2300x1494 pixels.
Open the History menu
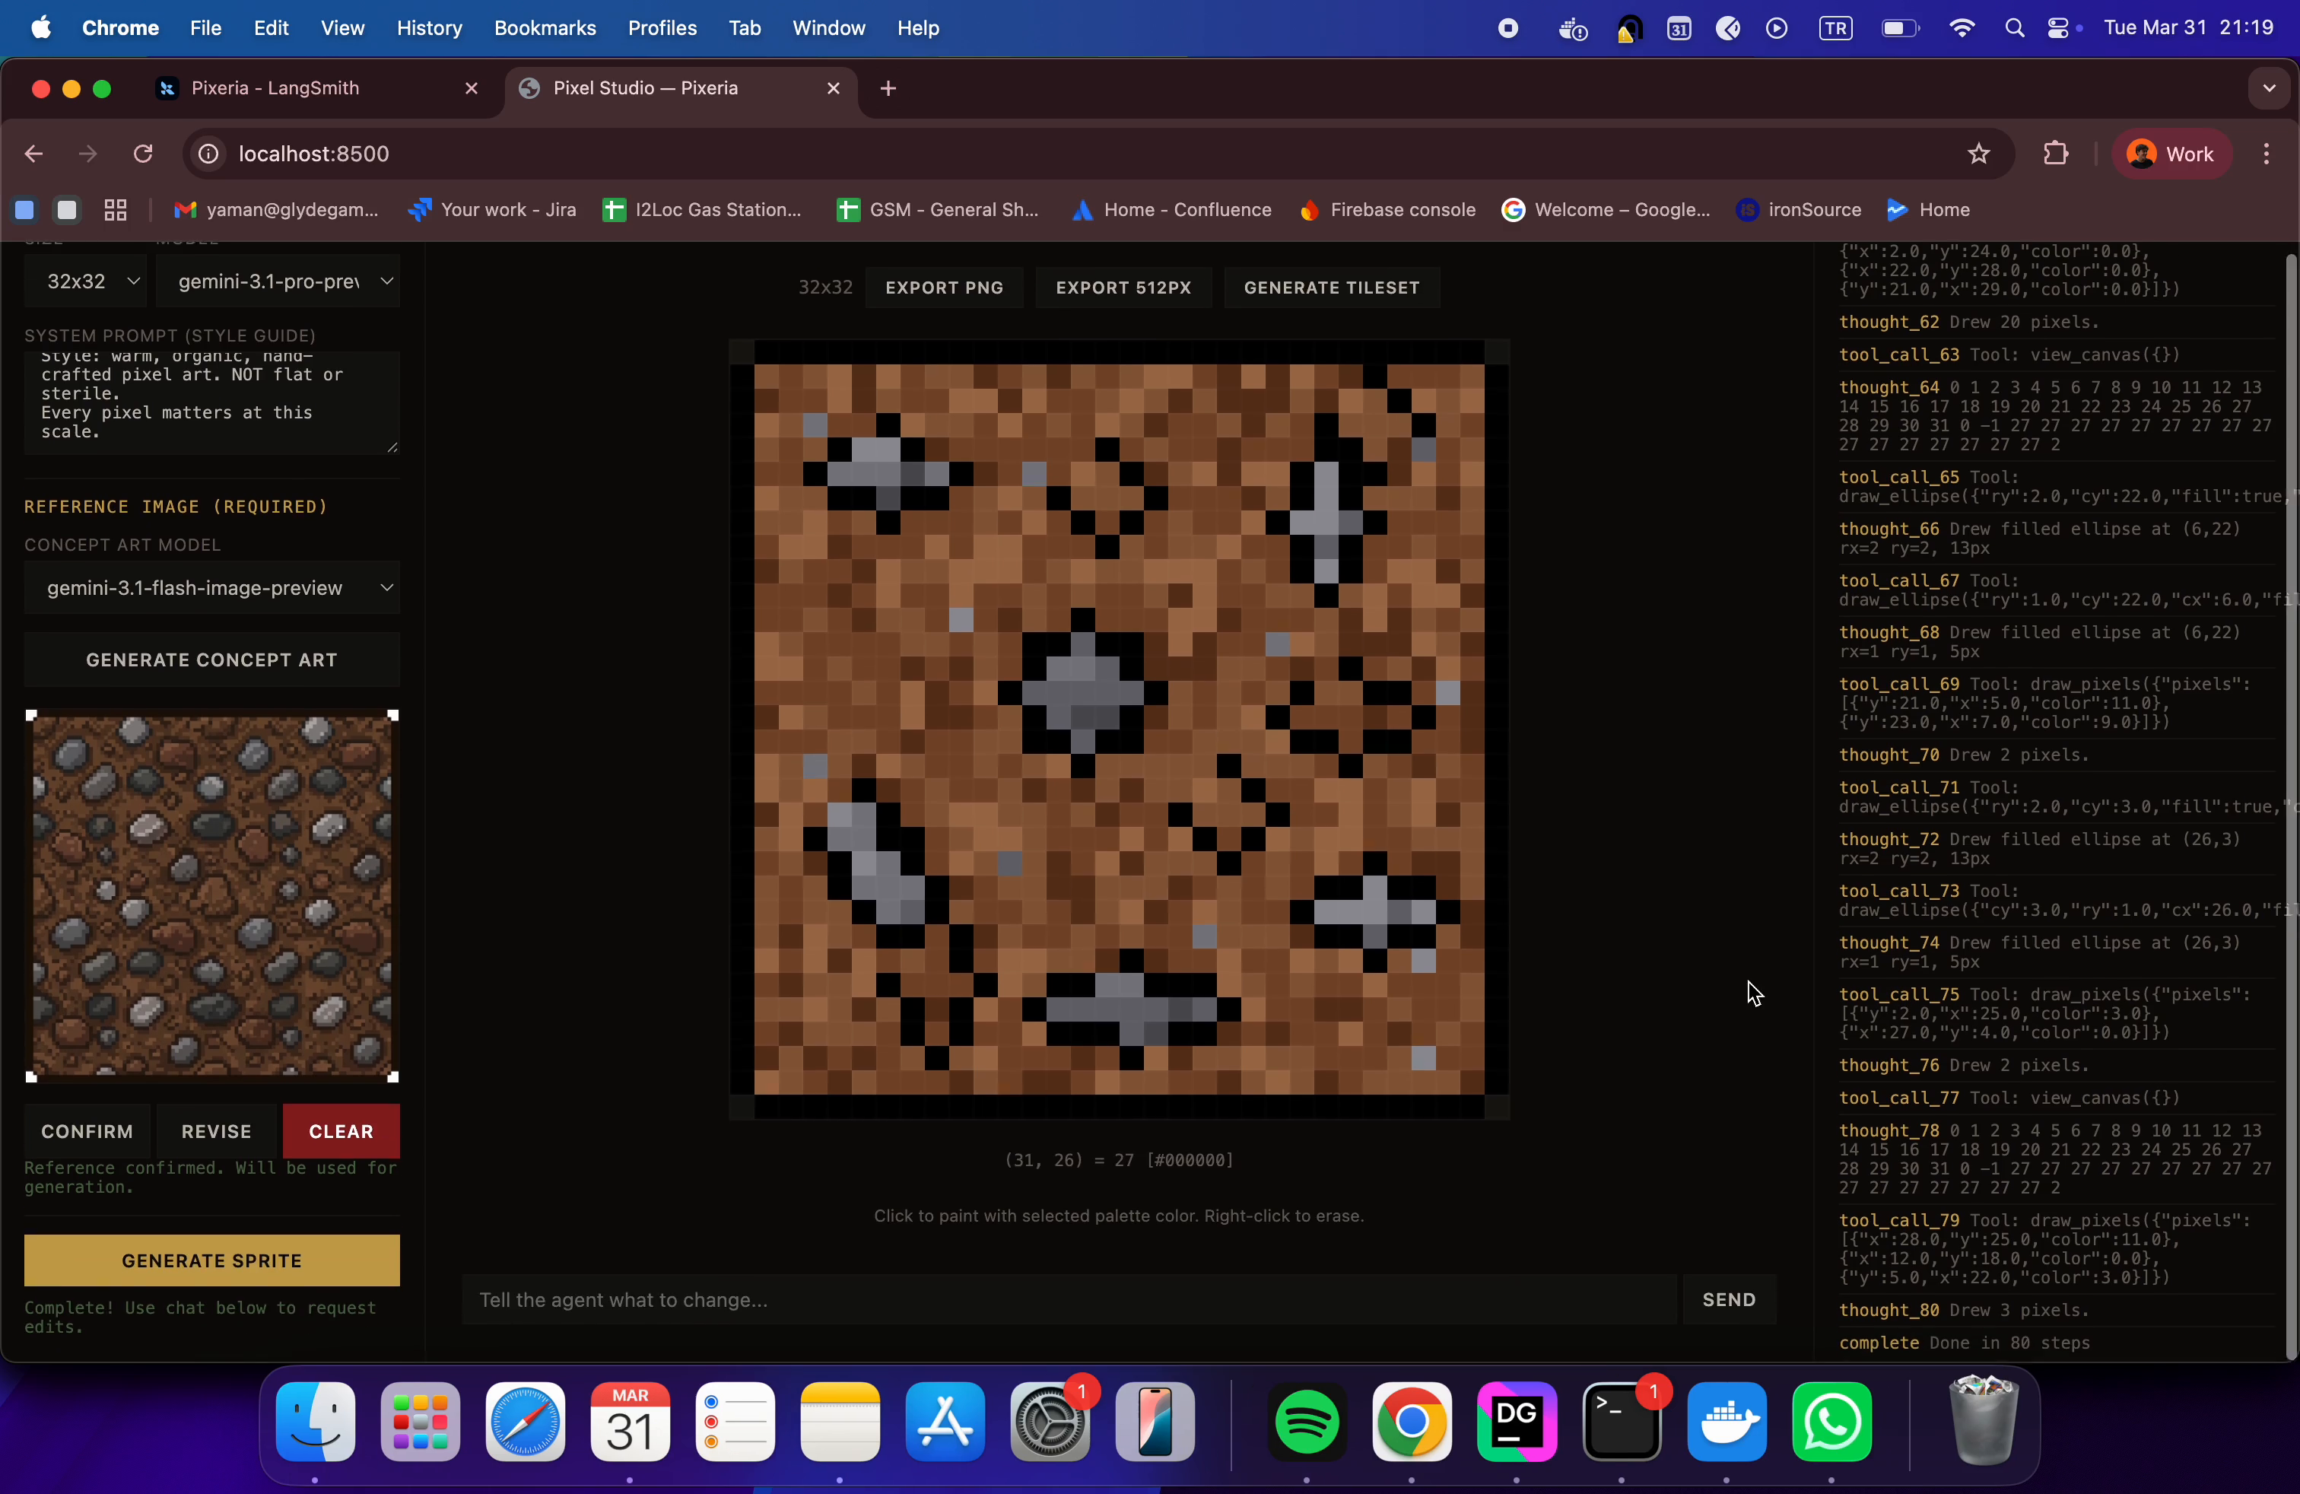click(x=429, y=28)
